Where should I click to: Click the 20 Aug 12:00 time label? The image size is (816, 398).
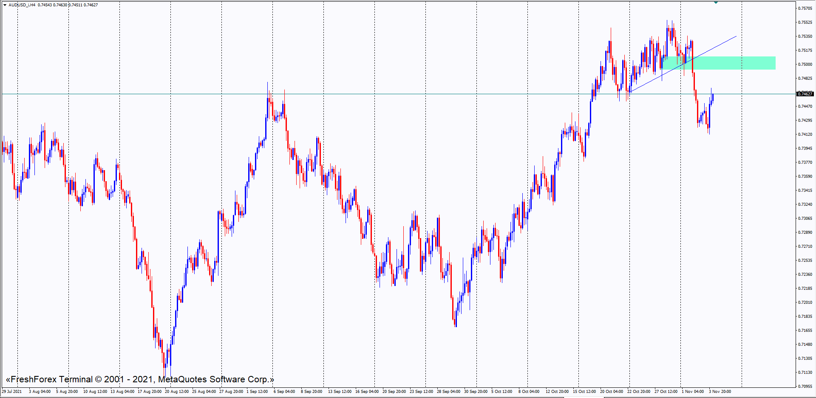point(177,392)
